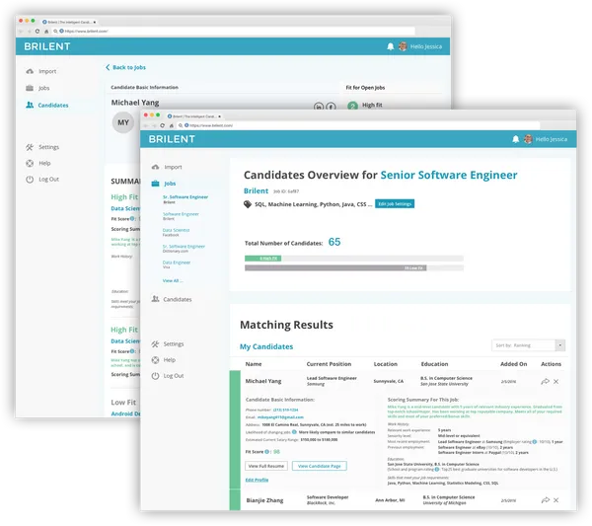Select Log Out in the front window sidebar
592x526 pixels.
coord(173,376)
